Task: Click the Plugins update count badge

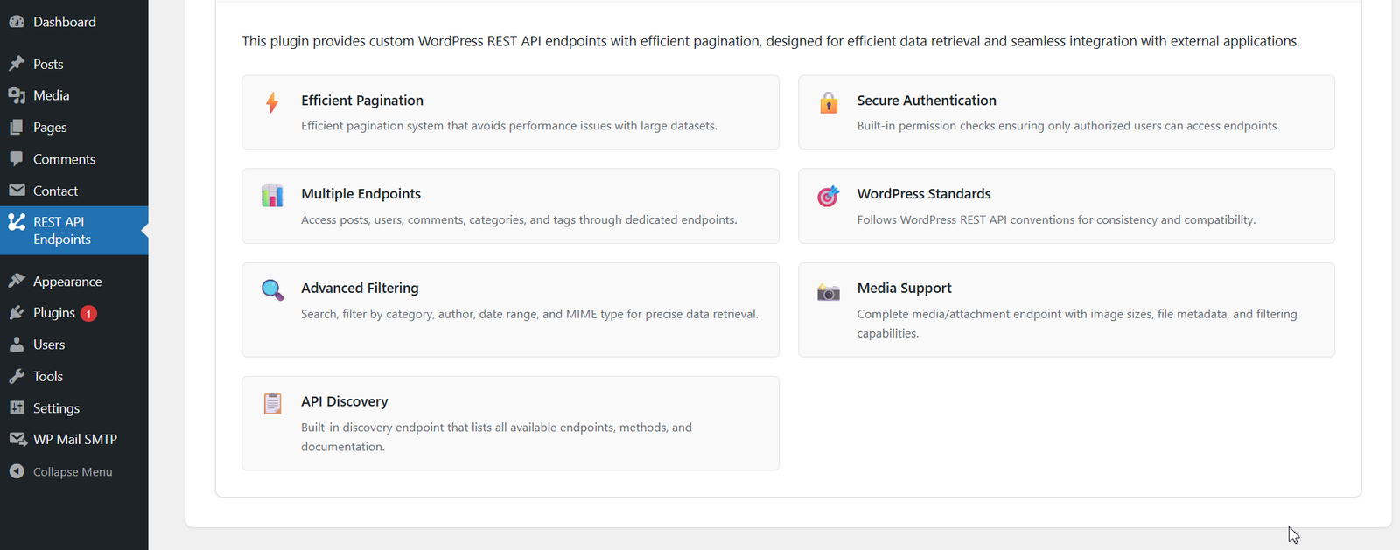Action: coord(88,313)
